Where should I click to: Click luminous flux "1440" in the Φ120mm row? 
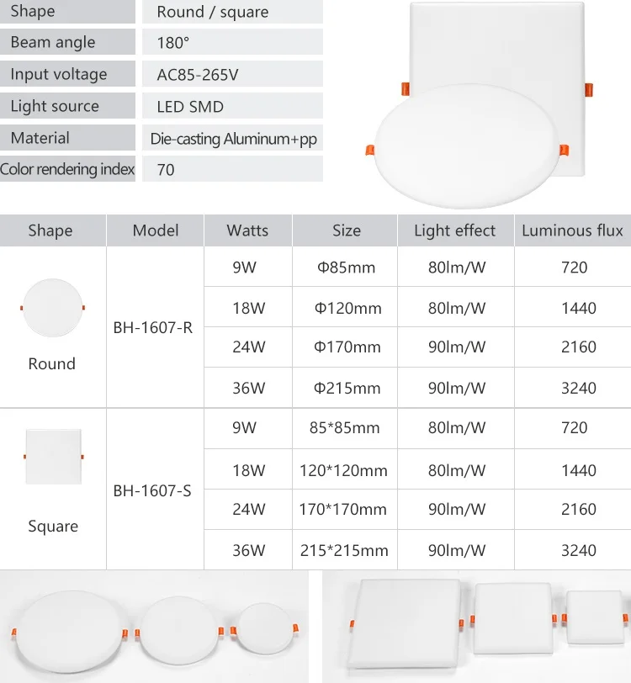tap(578, 308)
